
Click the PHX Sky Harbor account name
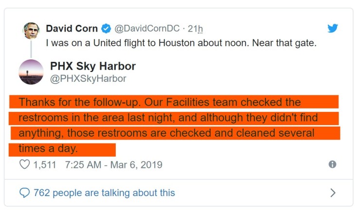93,66
